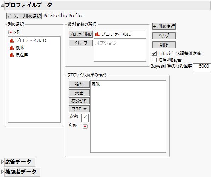Click the Potato Chip Profiles table name

coord(63,16)
